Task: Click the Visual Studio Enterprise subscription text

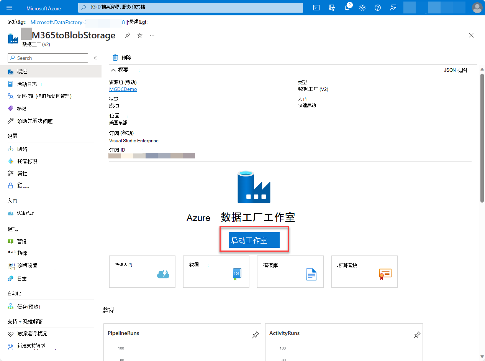Action: tap(134, 141)
